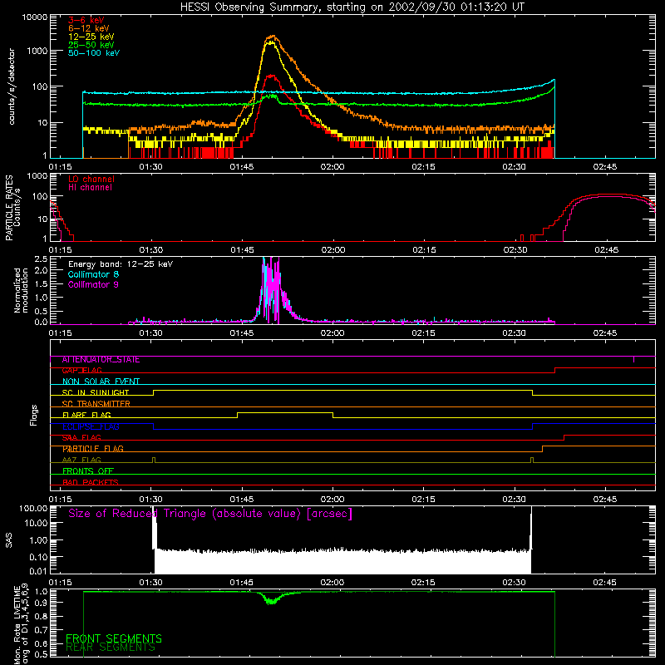Click the HESSI Observing Summary plot title
Image resolution: width=665 pixels, height=665 pixels.
point(352,7)
